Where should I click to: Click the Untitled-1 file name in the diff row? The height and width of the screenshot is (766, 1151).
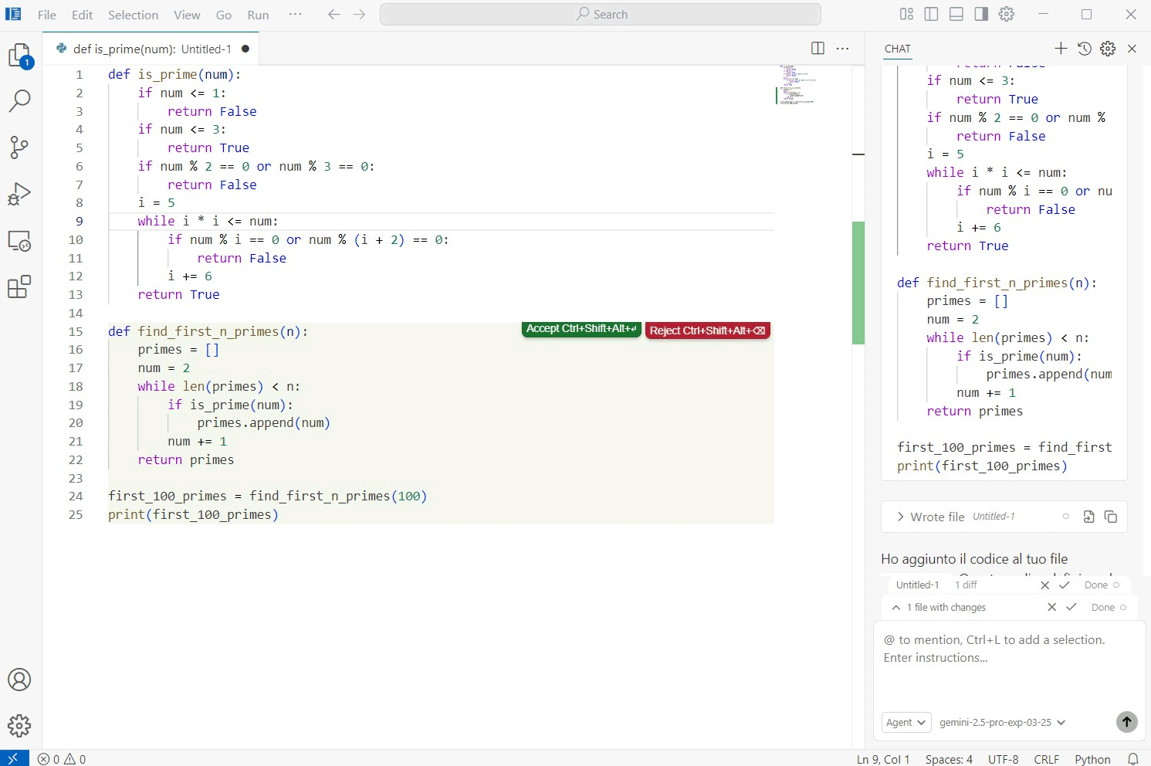(917, 585)
